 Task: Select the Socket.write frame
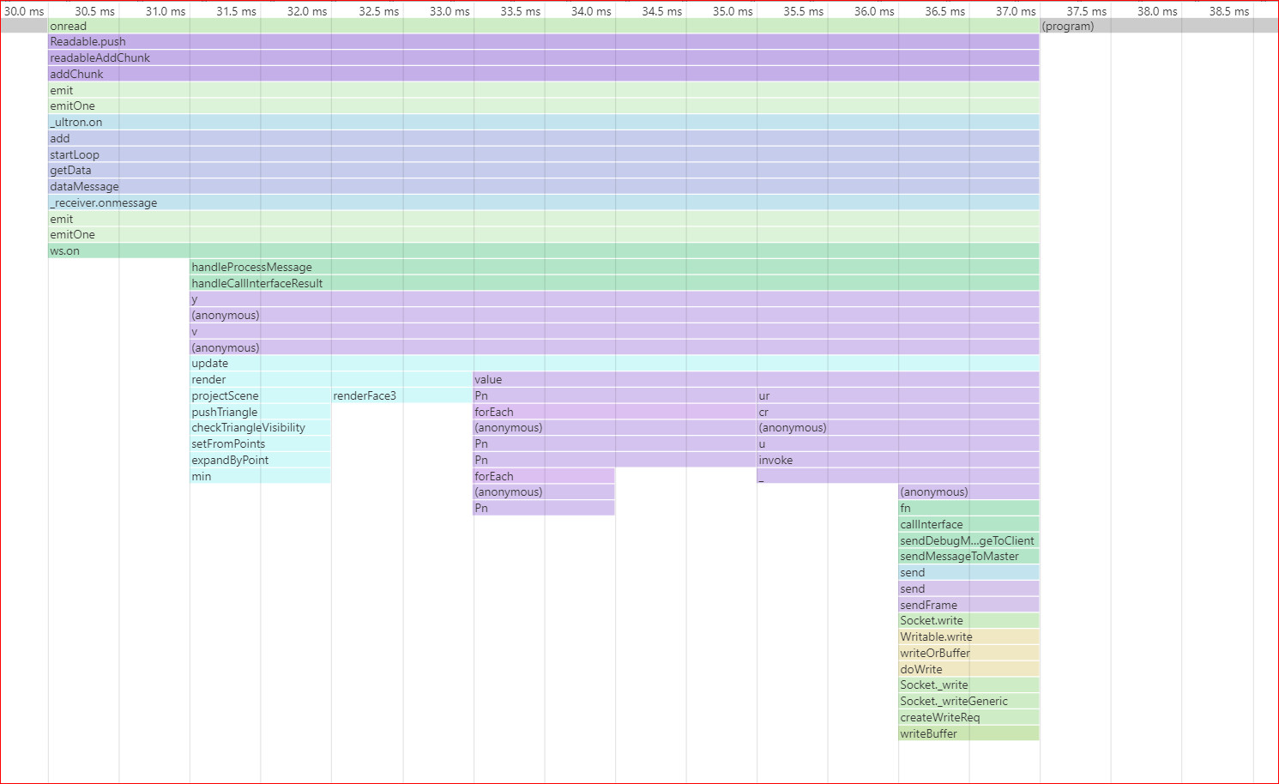pos(969,620)
